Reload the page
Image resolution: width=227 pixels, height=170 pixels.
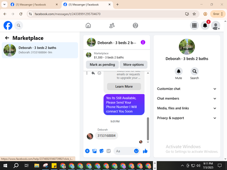(21, 14)
